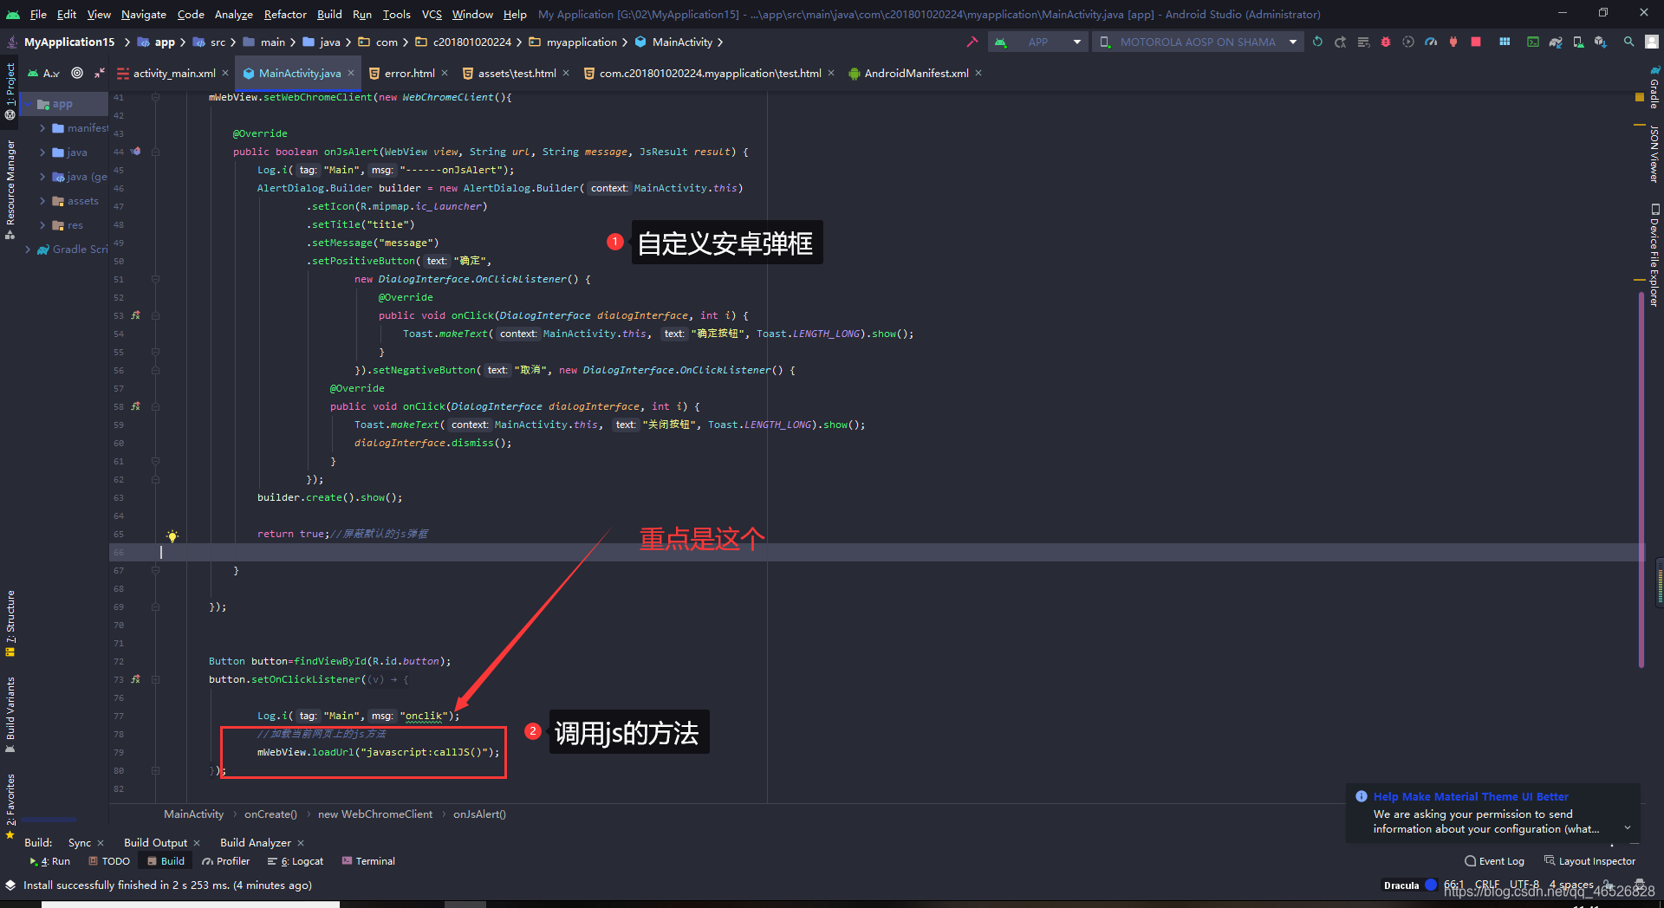Screen dimensions: 1664x908
Task: Switch to the assets\test.html tab
Action: pyautogui.click(x=516, y=73)
